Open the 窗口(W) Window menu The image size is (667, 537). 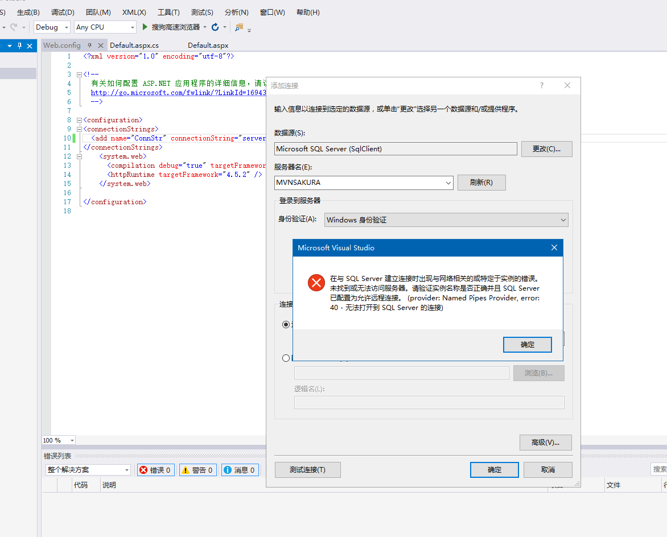[x=272, y=13]
